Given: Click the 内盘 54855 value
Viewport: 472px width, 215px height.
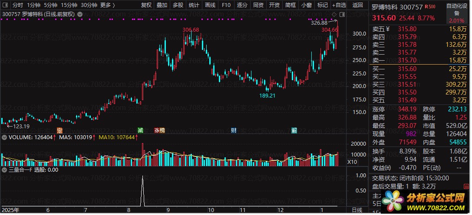Looking at the screenshot, I should coord(457,142).
